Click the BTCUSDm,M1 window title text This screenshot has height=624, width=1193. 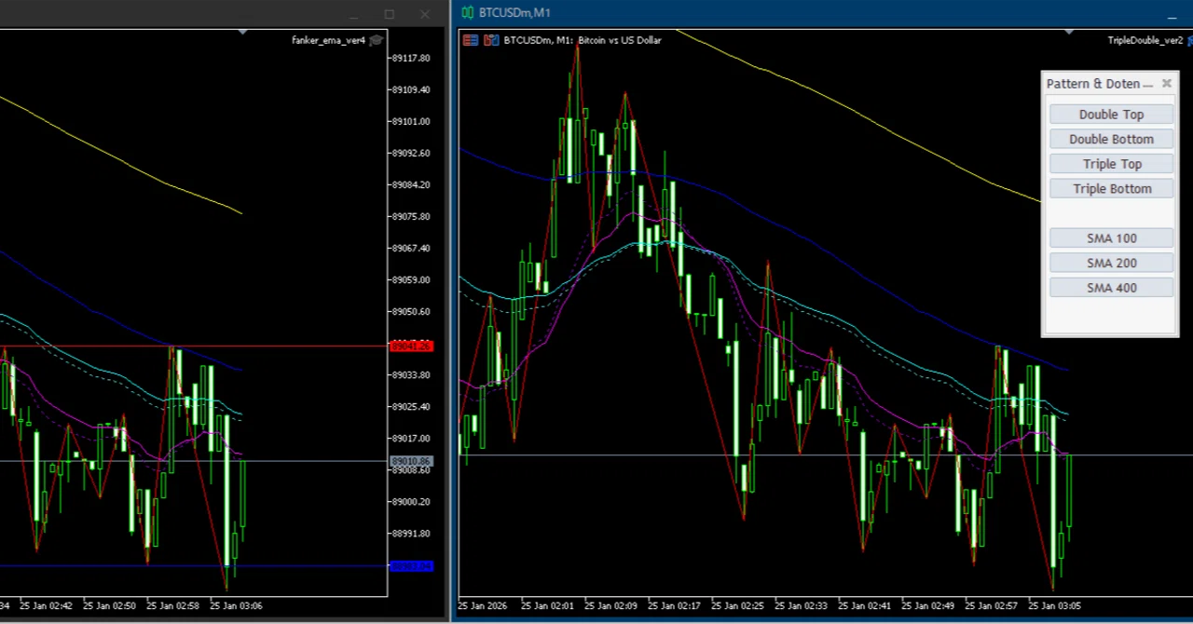point(514,13)
